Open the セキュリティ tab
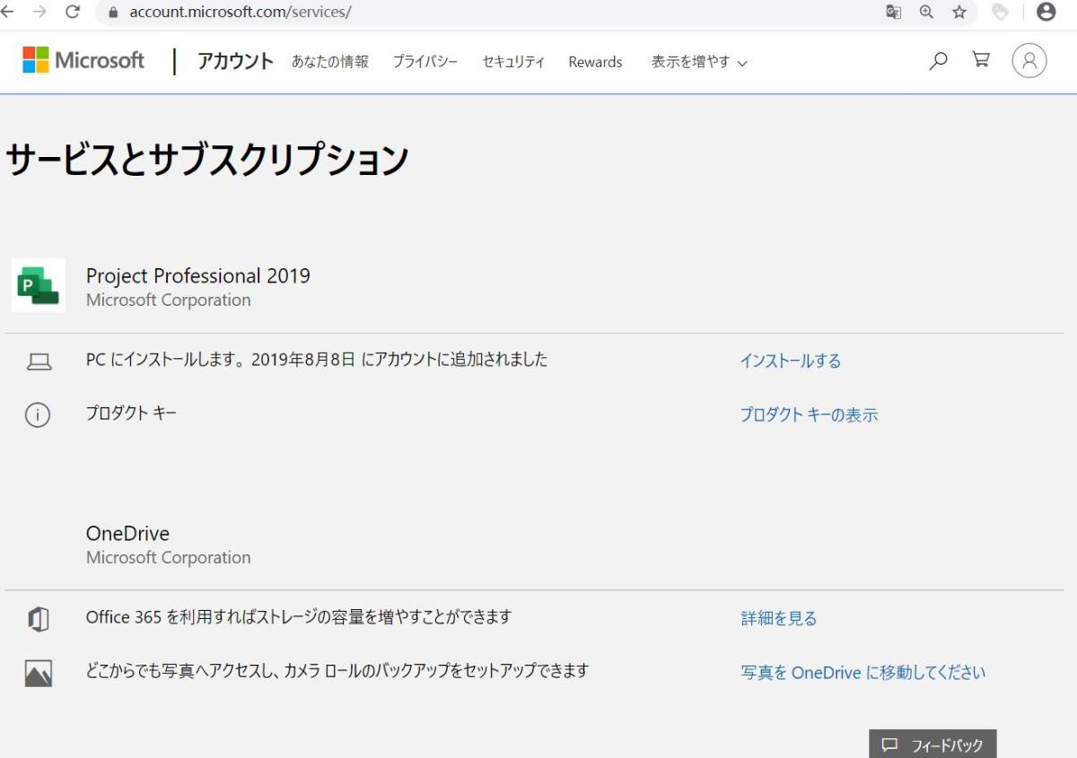This screenshot has width=1077, height=758. [x=513, y=62]
